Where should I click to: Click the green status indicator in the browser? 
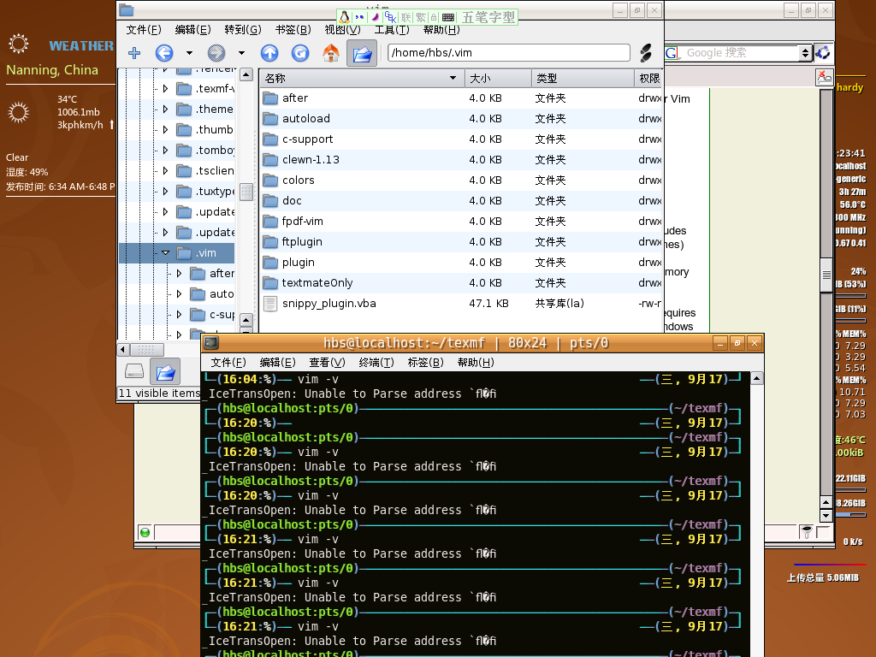(145, 532)
